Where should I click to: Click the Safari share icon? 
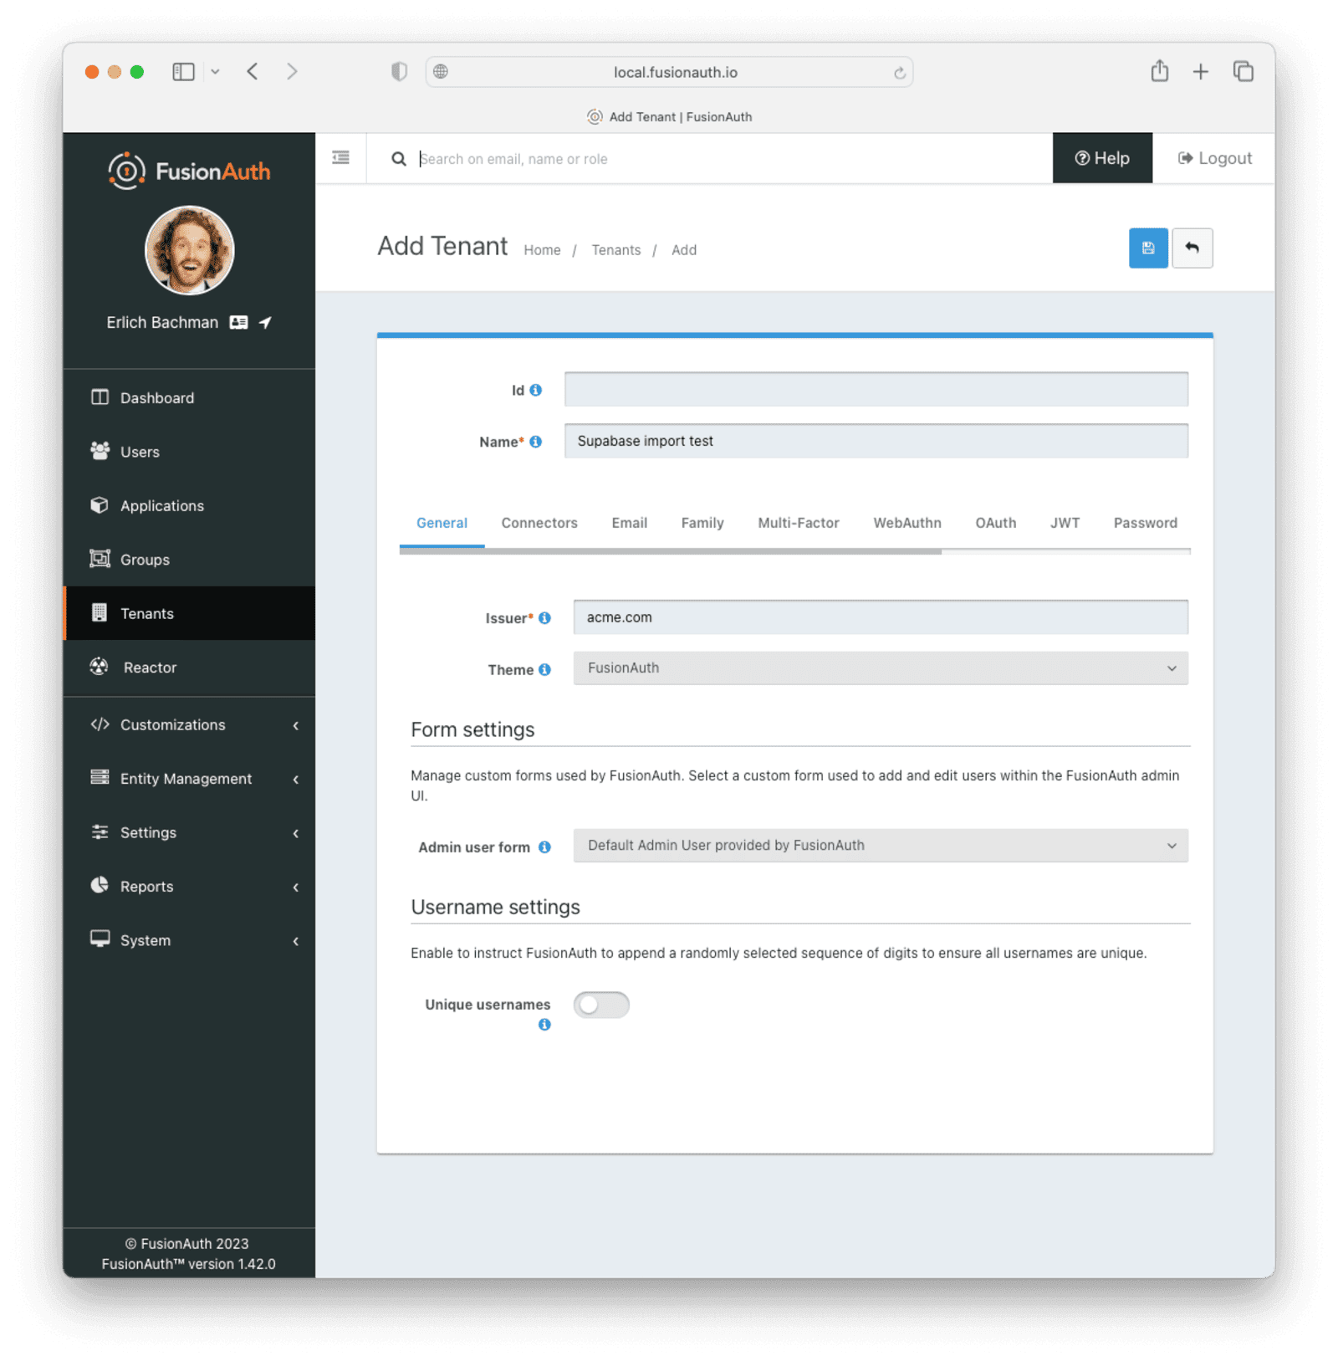tap(1159, 71)
